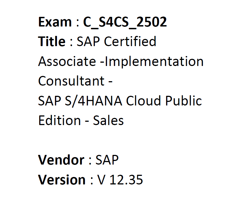
Task: Click the bold 'Version' label
Action: (62, 180)
